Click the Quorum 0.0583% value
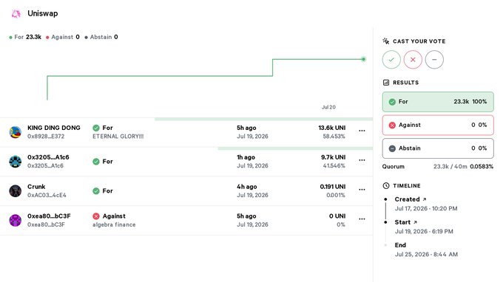Viewport: 503px width, 282px height. [x=482, y=166]
